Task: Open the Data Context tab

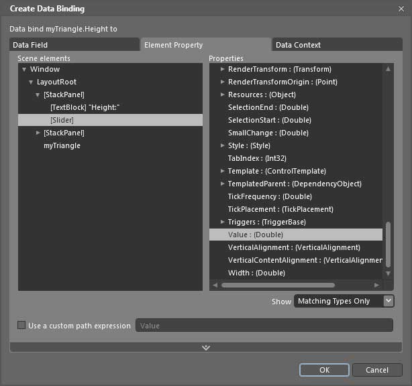Action: pyautogui.click(x=337, y=45)
